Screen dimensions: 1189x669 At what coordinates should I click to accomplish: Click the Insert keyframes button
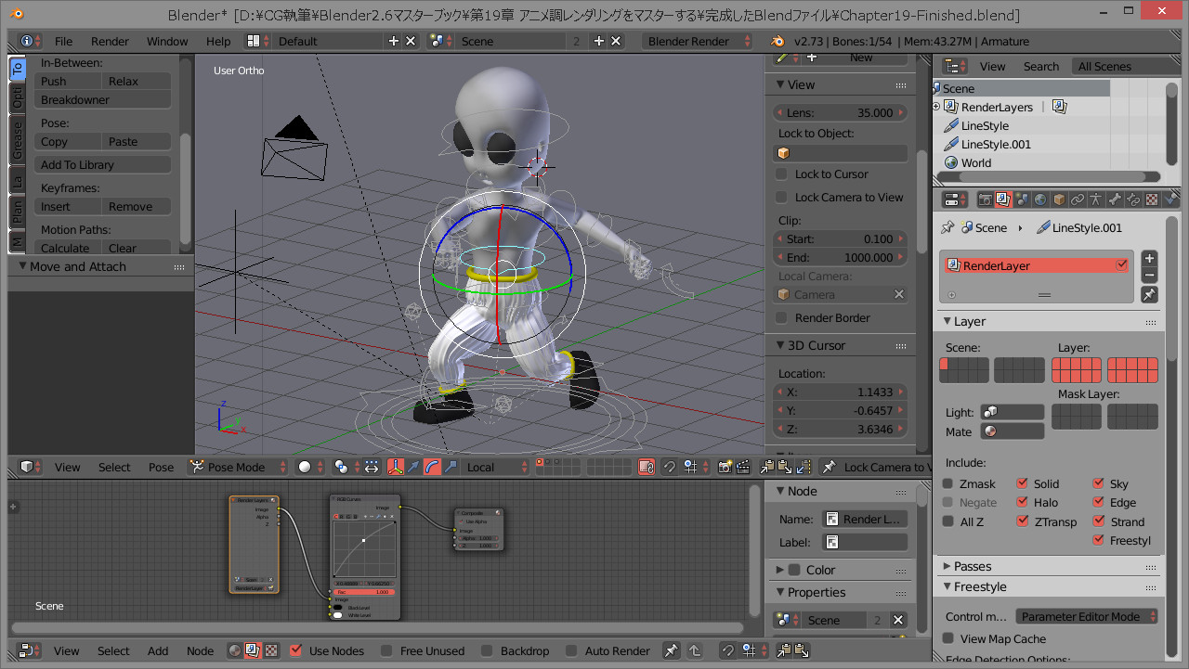(x=70, y=206)
